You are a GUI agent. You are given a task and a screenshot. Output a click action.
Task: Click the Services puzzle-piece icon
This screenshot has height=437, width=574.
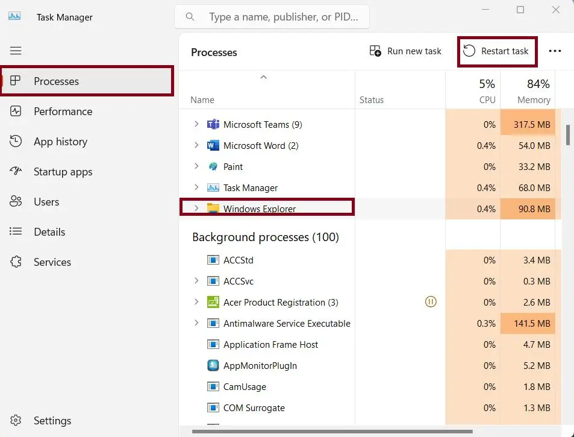pos(16,262)
